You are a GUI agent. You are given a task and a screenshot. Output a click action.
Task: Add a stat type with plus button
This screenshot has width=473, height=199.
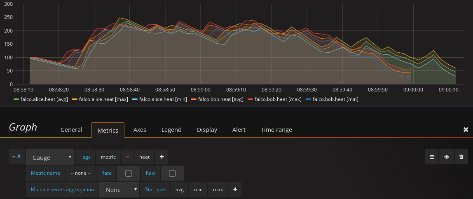click(235, 190)
